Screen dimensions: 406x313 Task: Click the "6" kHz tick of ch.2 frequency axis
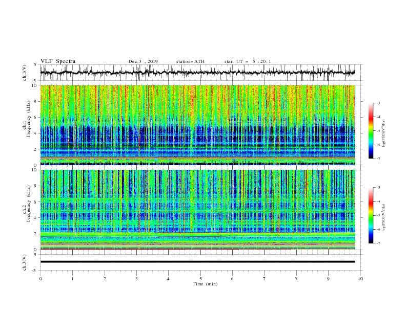36,202
